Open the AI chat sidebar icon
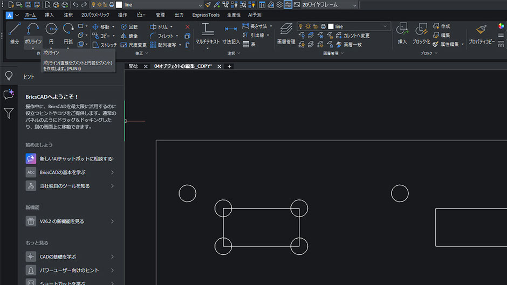The image size is (507, 285). tap(9, 94)
